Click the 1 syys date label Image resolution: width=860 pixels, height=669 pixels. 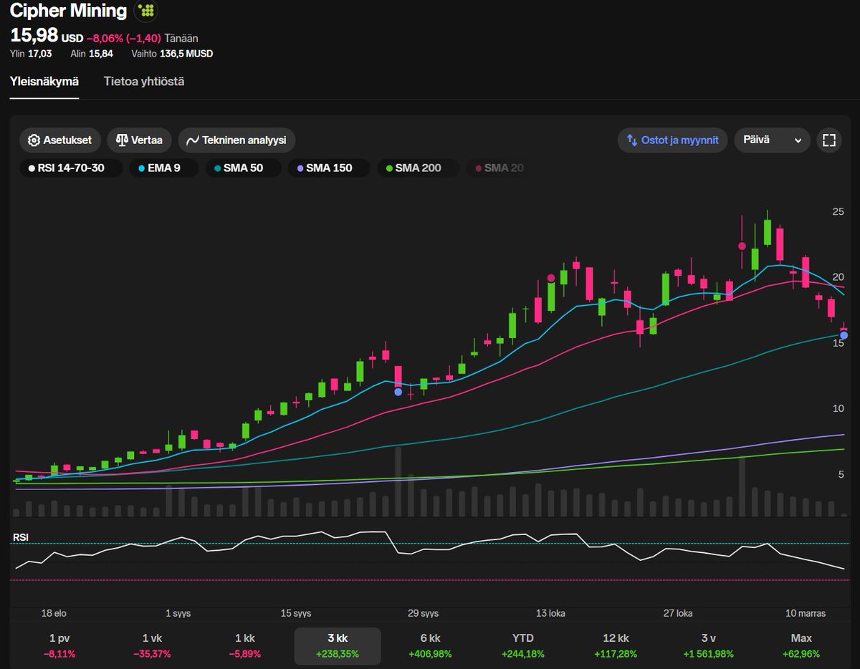coord(178,613)
